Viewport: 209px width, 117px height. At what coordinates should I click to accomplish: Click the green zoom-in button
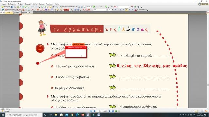tap(94, 7)
